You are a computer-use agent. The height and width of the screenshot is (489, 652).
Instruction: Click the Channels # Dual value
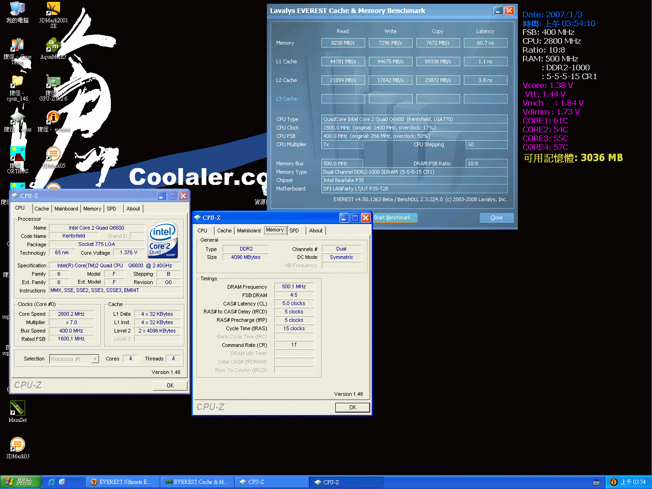coord(341,249)
